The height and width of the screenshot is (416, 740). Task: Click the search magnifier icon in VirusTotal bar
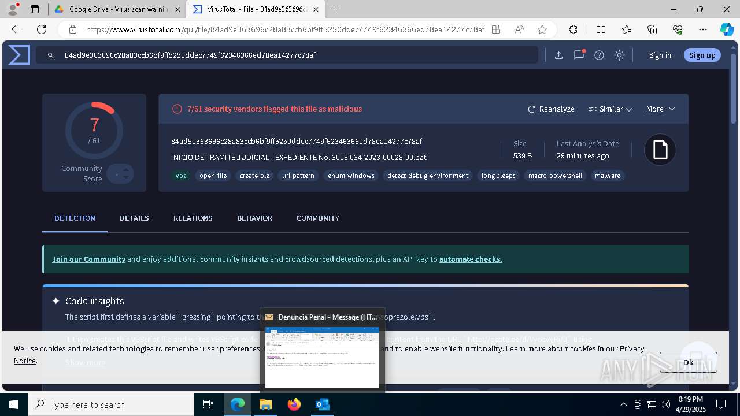(51, 55)
